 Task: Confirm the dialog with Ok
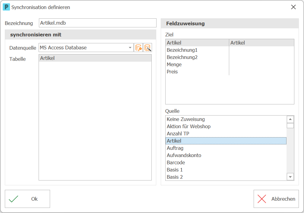point(27,199)
